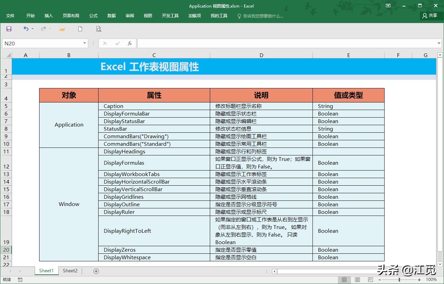Open print preview magnifier icon
Screen dimensions: 444x284
tap(99, 29)
